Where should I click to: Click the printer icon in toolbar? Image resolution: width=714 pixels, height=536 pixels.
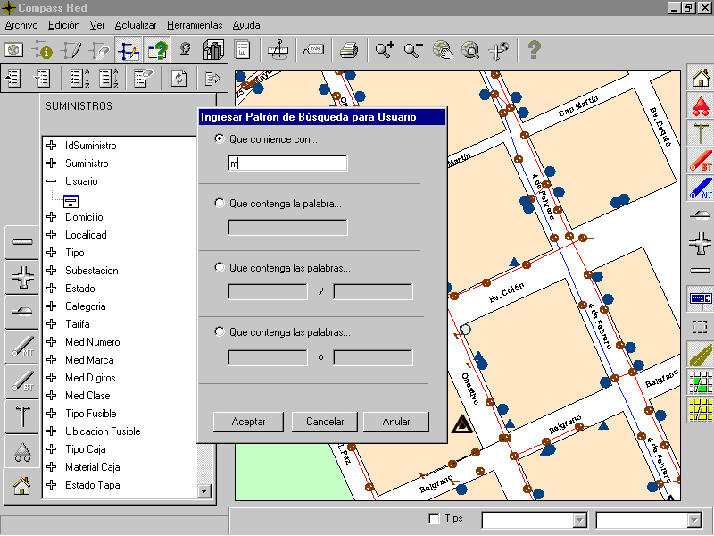tap(349, 50)
